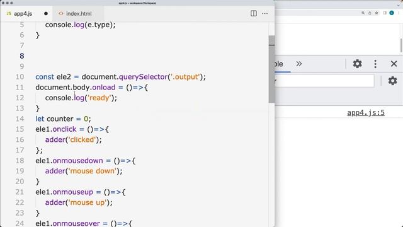403x227 pixels.
Task: Open Console settings gear next to filter
Action: (x=392, y=81)
